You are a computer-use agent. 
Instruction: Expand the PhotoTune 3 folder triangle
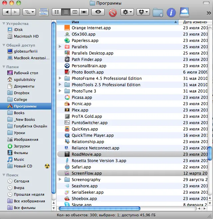coord(60,91)
